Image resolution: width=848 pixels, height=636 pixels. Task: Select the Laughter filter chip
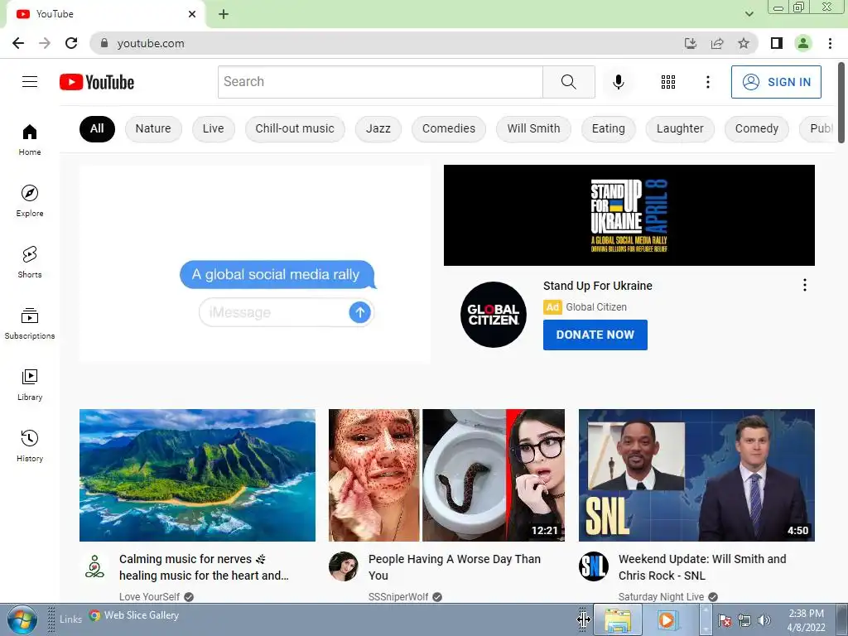[681, 128]
